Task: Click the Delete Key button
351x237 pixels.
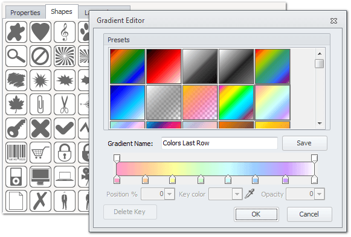Action: click(x=130, y=212)
